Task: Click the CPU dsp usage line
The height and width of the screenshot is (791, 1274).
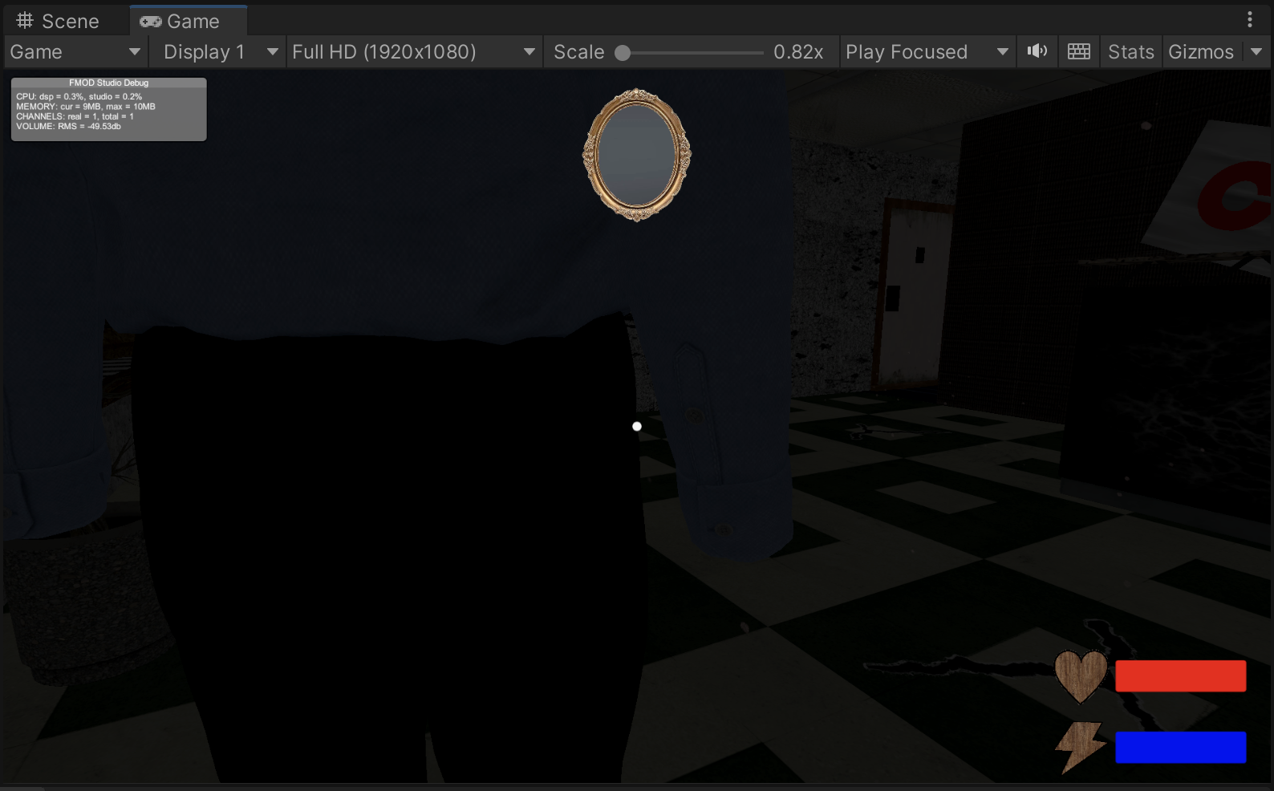Action: 79,96
